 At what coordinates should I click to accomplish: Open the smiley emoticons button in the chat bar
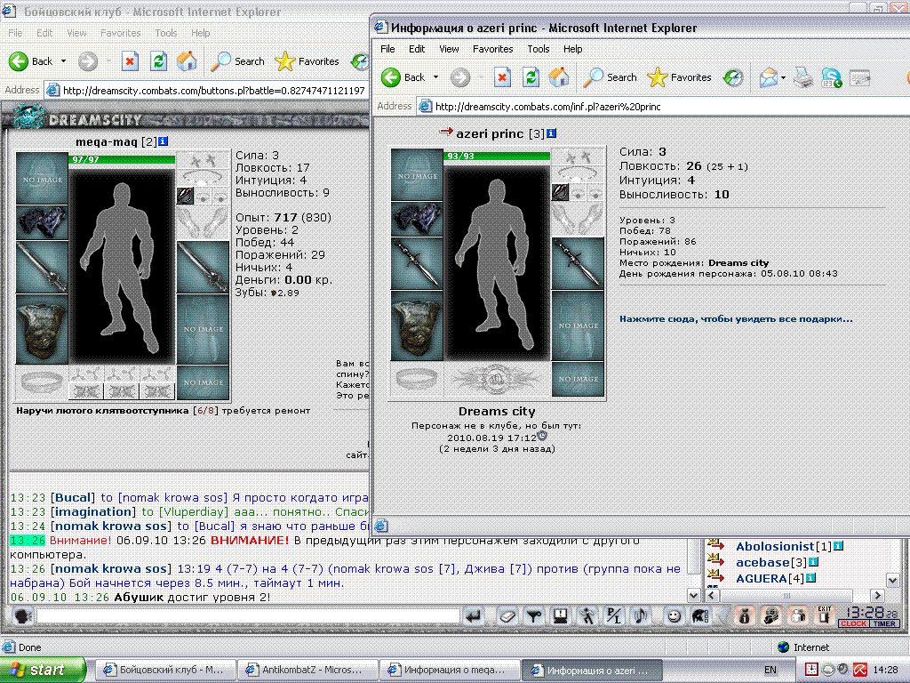point(674,615)
